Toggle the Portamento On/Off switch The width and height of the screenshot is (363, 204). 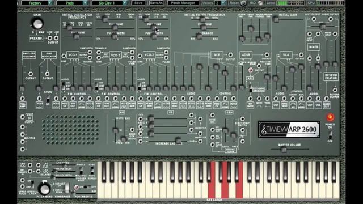[87, 187]
